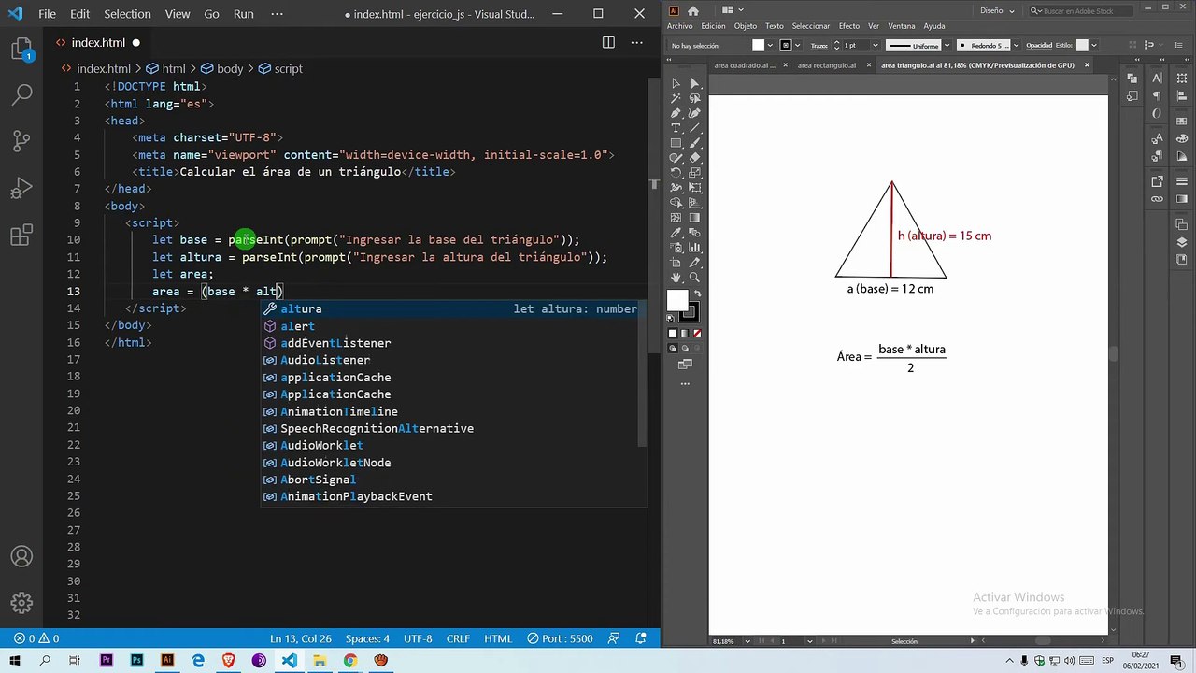Viewport: 1196px width, 673px height.
Task: Open the Run and Debug view
Action: [21, 189]
